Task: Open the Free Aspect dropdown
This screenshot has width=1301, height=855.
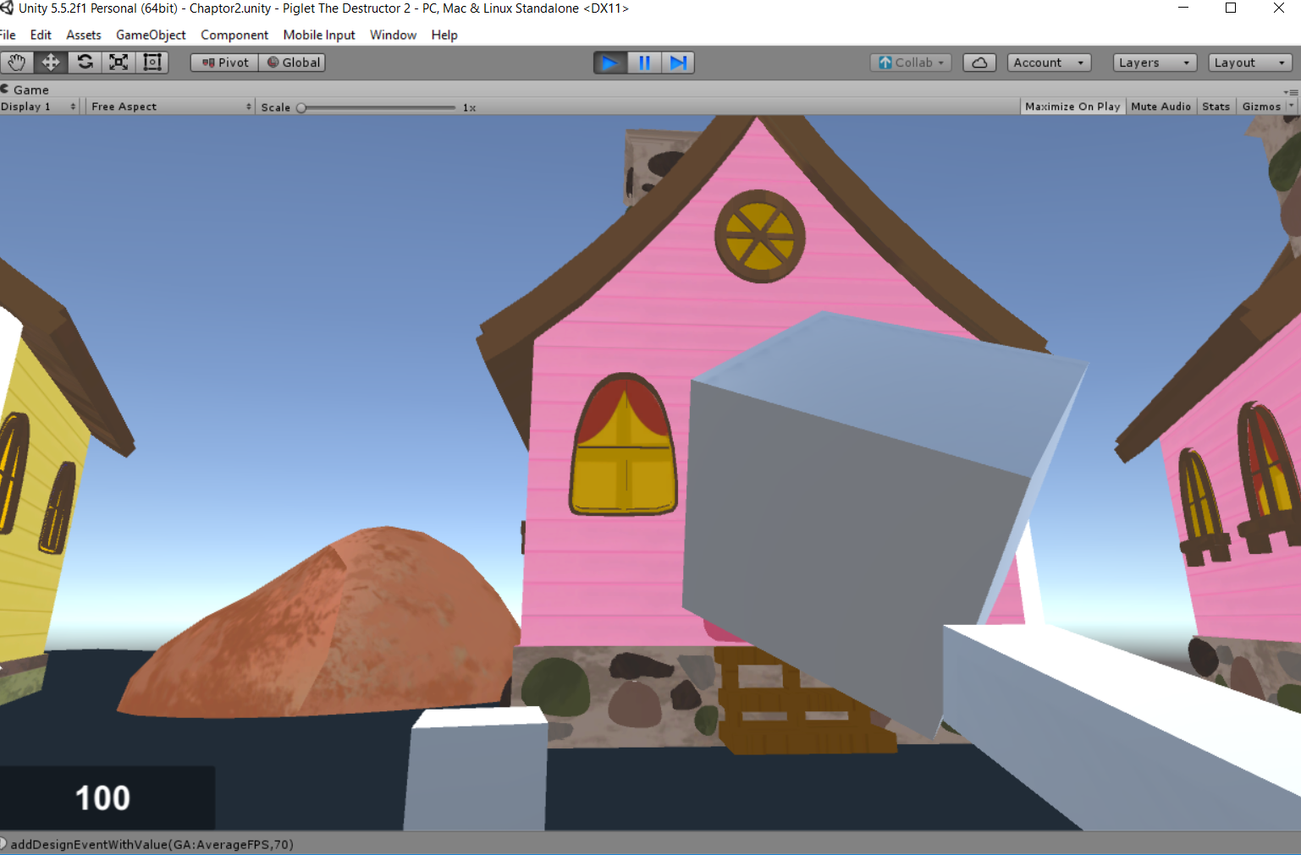Action: point(170,107)
